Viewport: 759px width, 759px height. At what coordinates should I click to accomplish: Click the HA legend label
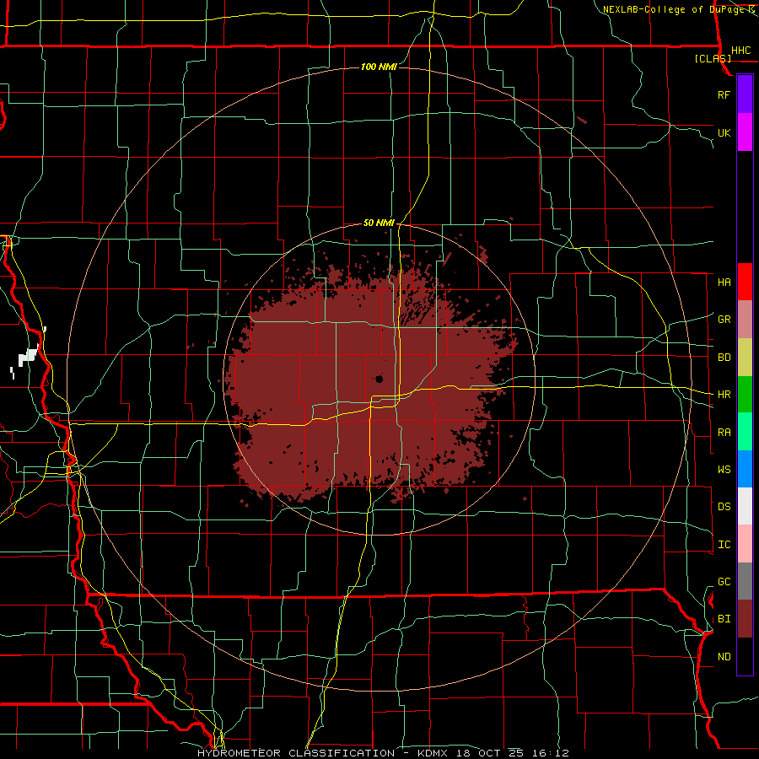724,282
